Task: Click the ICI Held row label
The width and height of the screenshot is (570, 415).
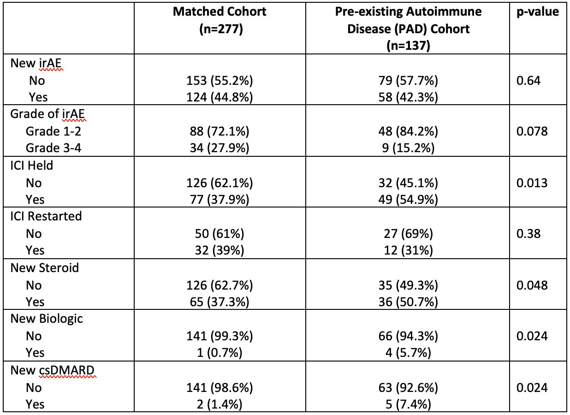Action: click(32, 165)
